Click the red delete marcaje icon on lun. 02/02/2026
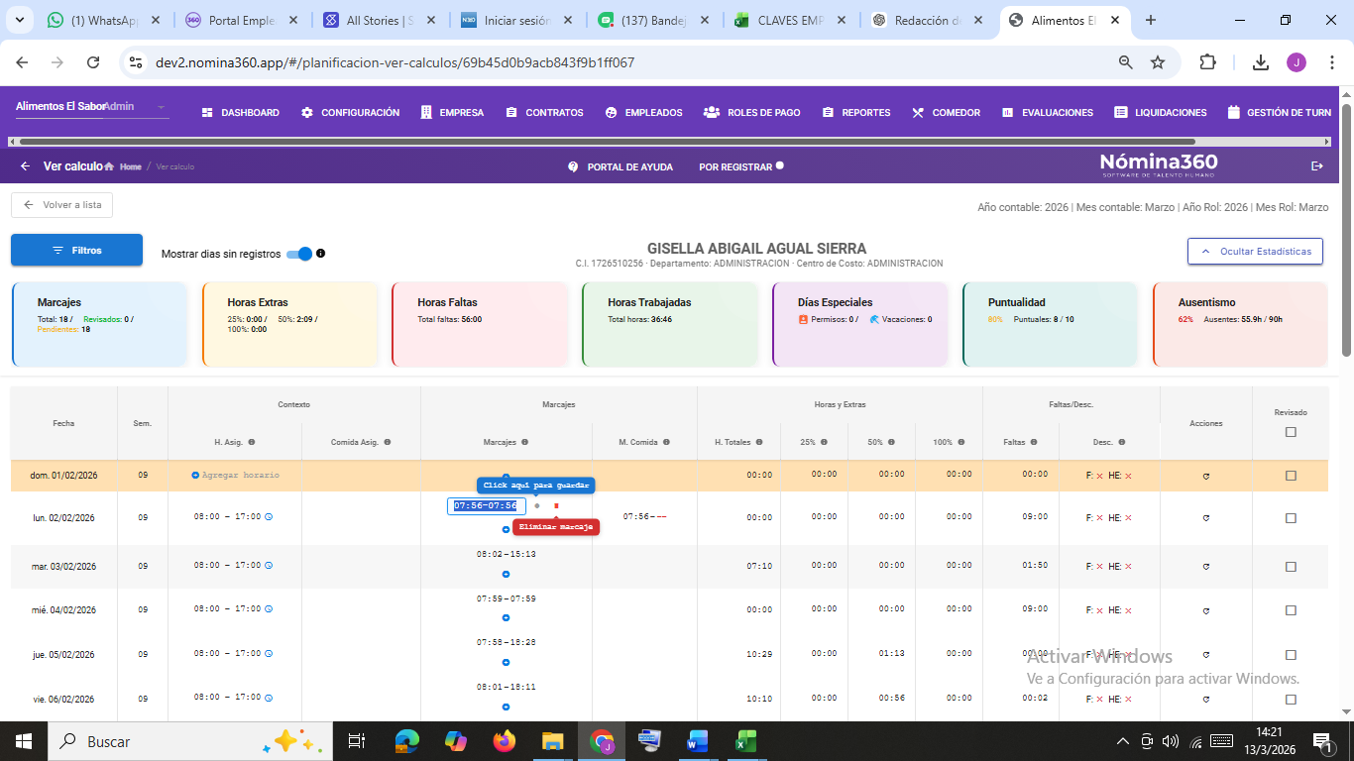The height and width of the screenshot is (761, 1354). pyautogui.click(x=556, y=506)
